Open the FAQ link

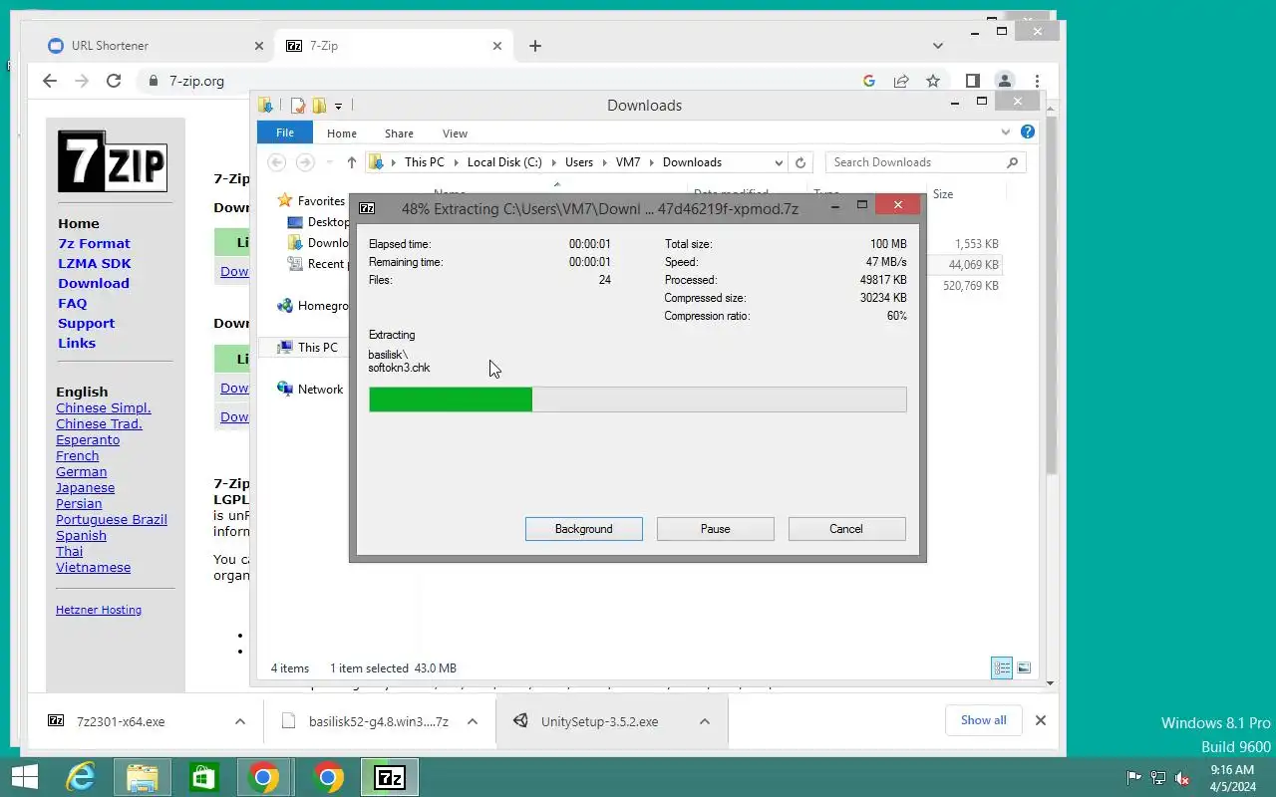click(73, 304)
